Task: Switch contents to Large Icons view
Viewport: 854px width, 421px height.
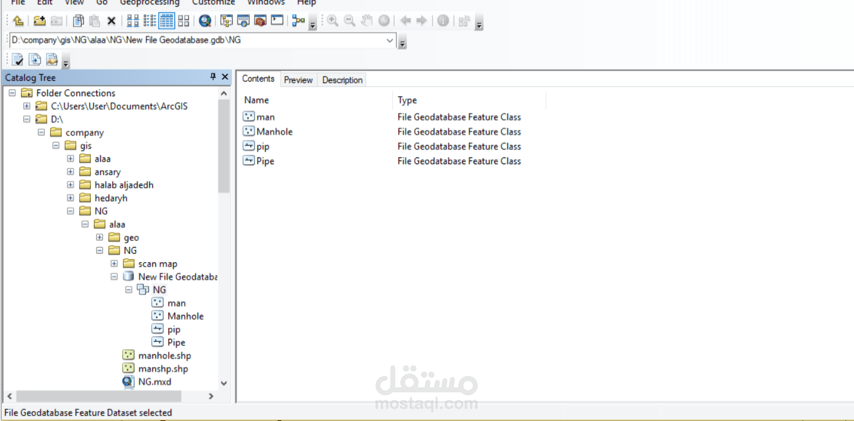Action: coord(133,21)
